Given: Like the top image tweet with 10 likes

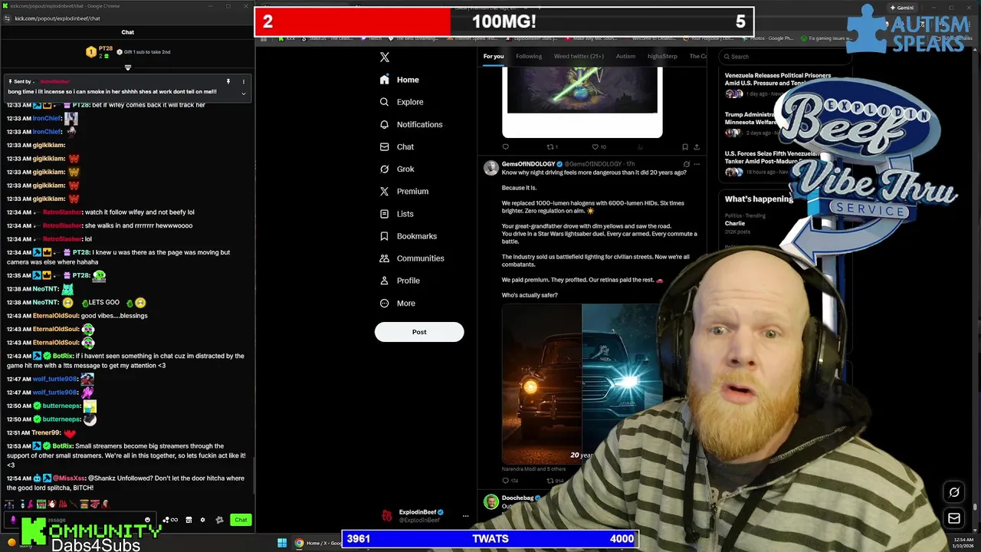Looking at the screenshot, I should (595, 146).
